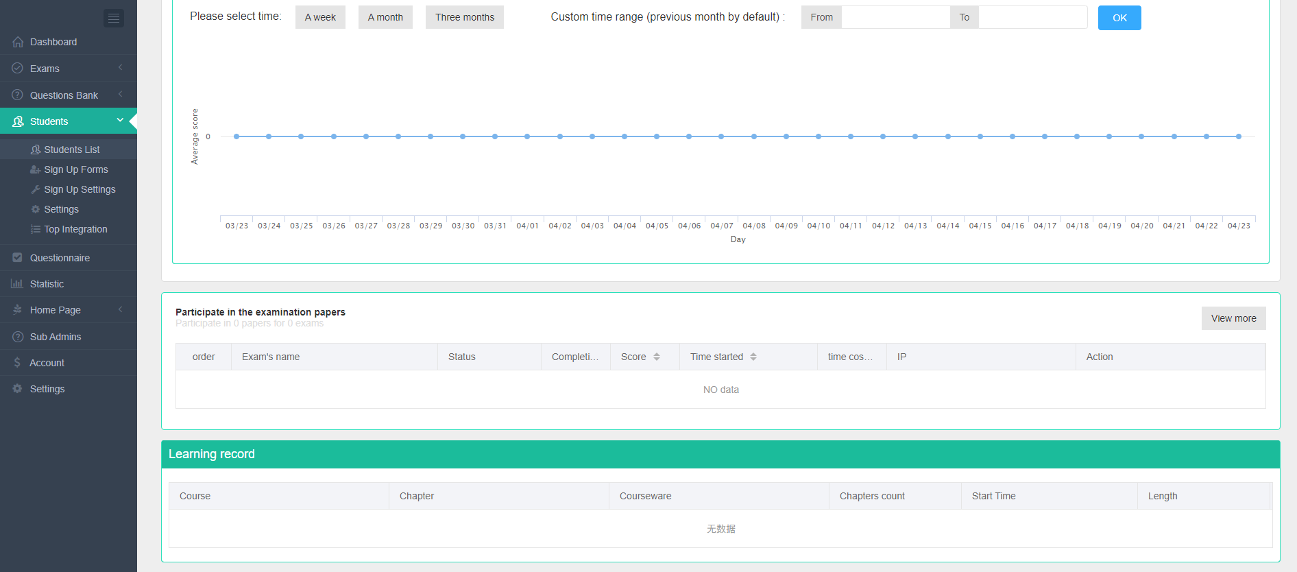The width and height of the screenshot is (1297, 572).
Task: Click the From date input field
Action: tap(896, 17)
